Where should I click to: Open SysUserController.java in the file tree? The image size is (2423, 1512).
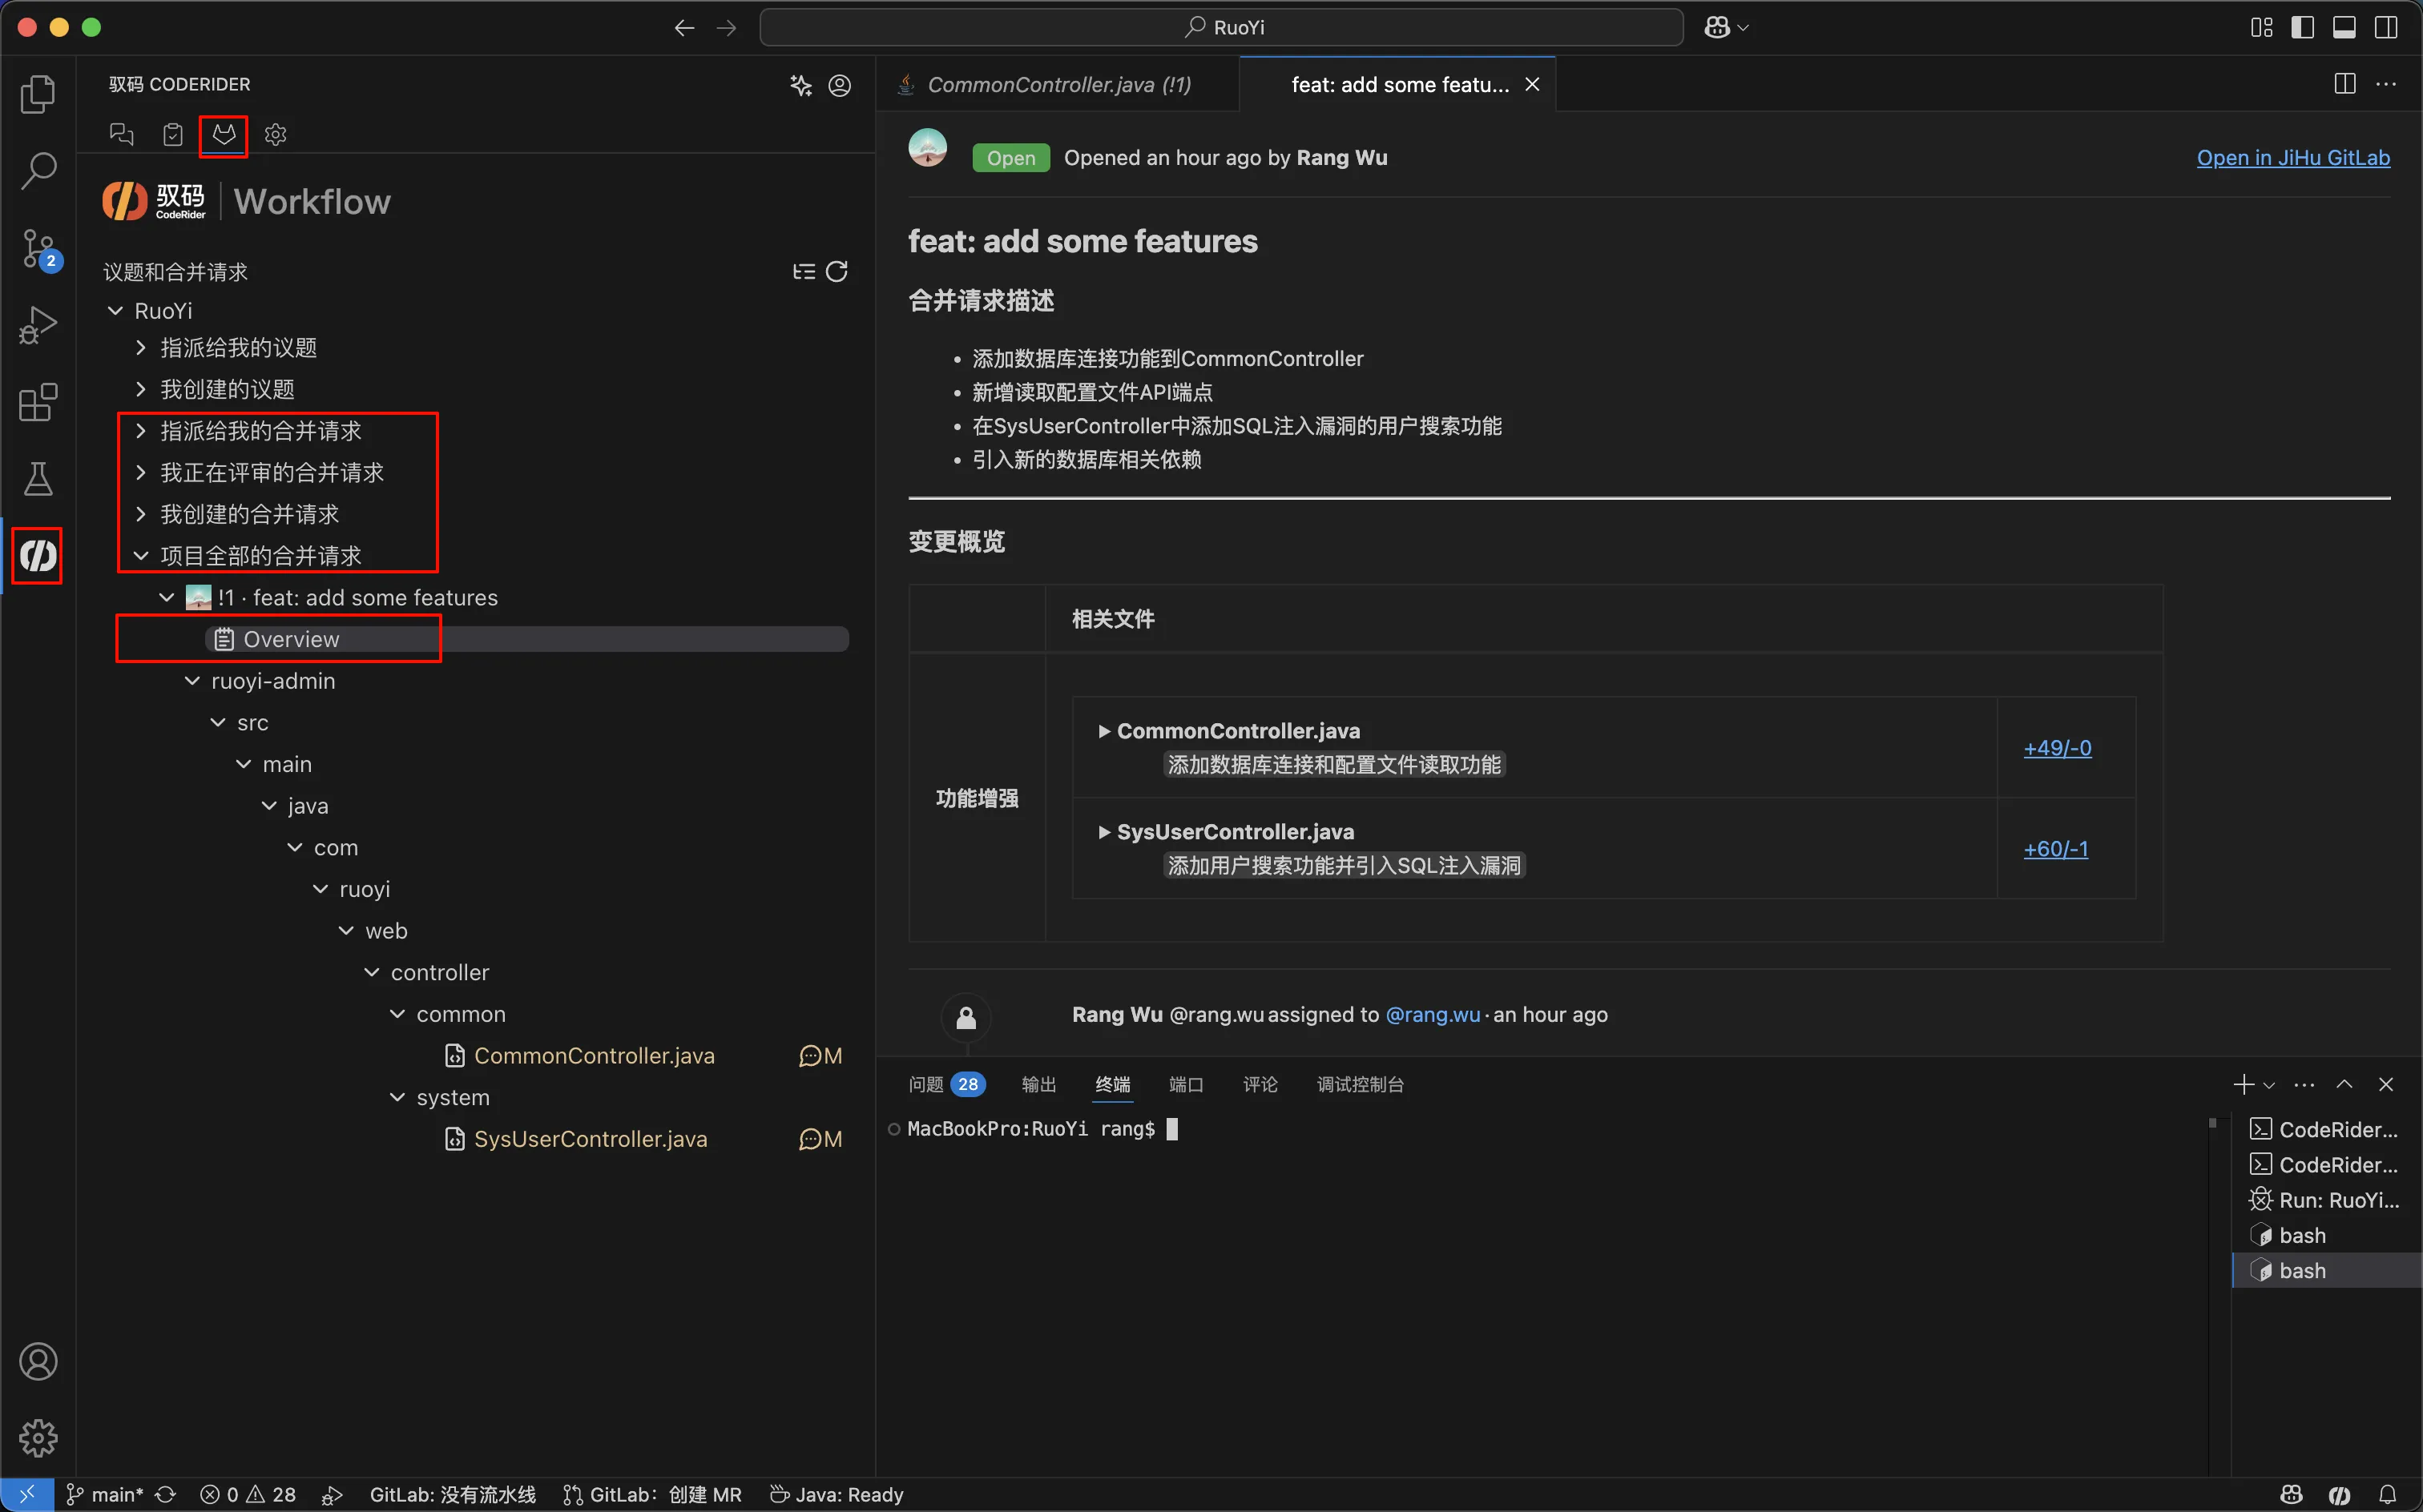[x=591, y=1139]
